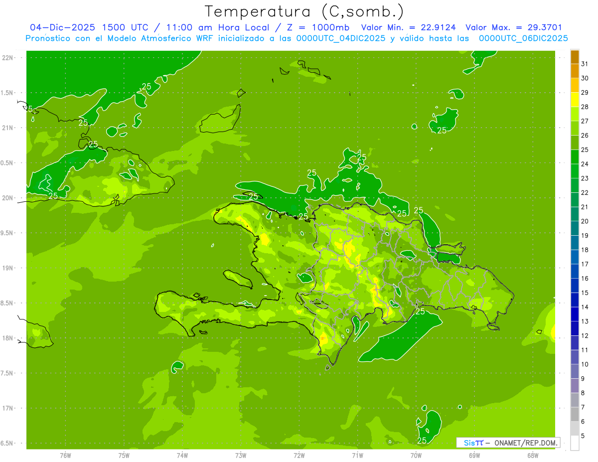Click the colorbar legend value 23
The width and height of the screenshot is (598, 462).
click(585, 178)
